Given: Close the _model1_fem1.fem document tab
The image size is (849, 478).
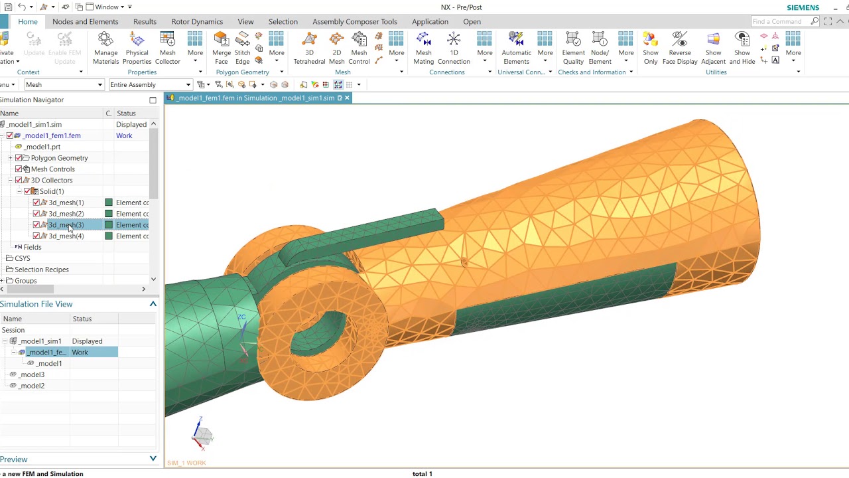Looking at the screenshot, I should (346, 98).
